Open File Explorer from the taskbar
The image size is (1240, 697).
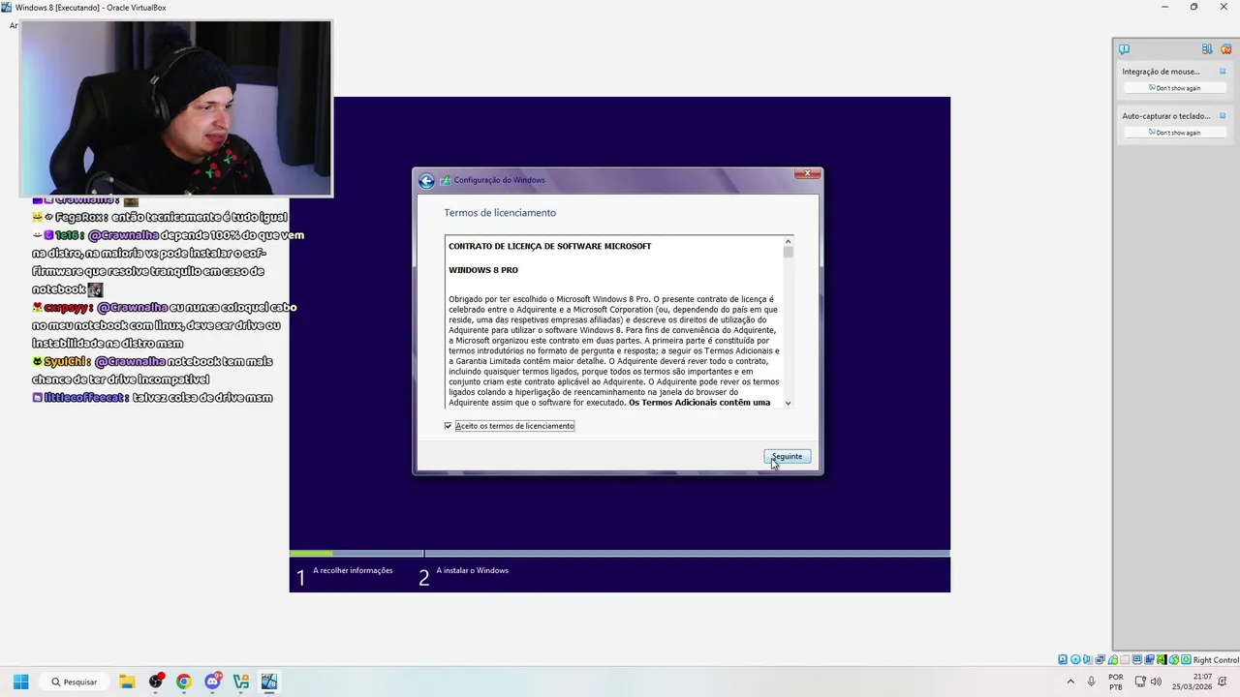(127, 682)
